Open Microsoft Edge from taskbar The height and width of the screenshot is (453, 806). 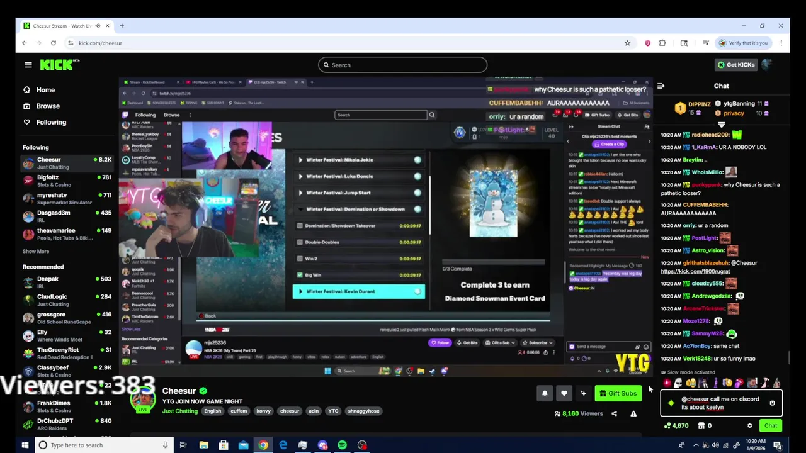(283, 445)
